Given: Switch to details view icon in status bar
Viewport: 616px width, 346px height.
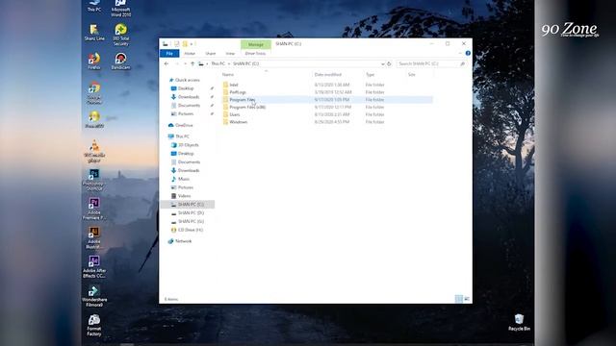Looking at the screenshot, I should click(x=458, y=299).
